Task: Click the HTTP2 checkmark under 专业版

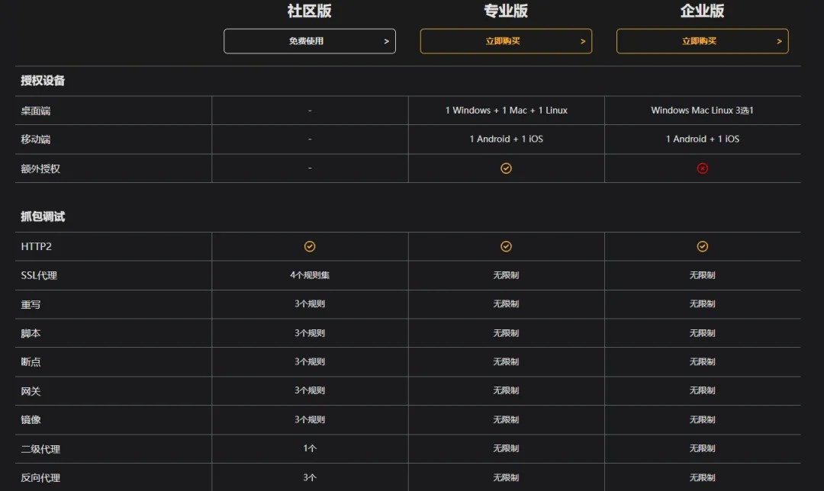Action: (506, 246)
